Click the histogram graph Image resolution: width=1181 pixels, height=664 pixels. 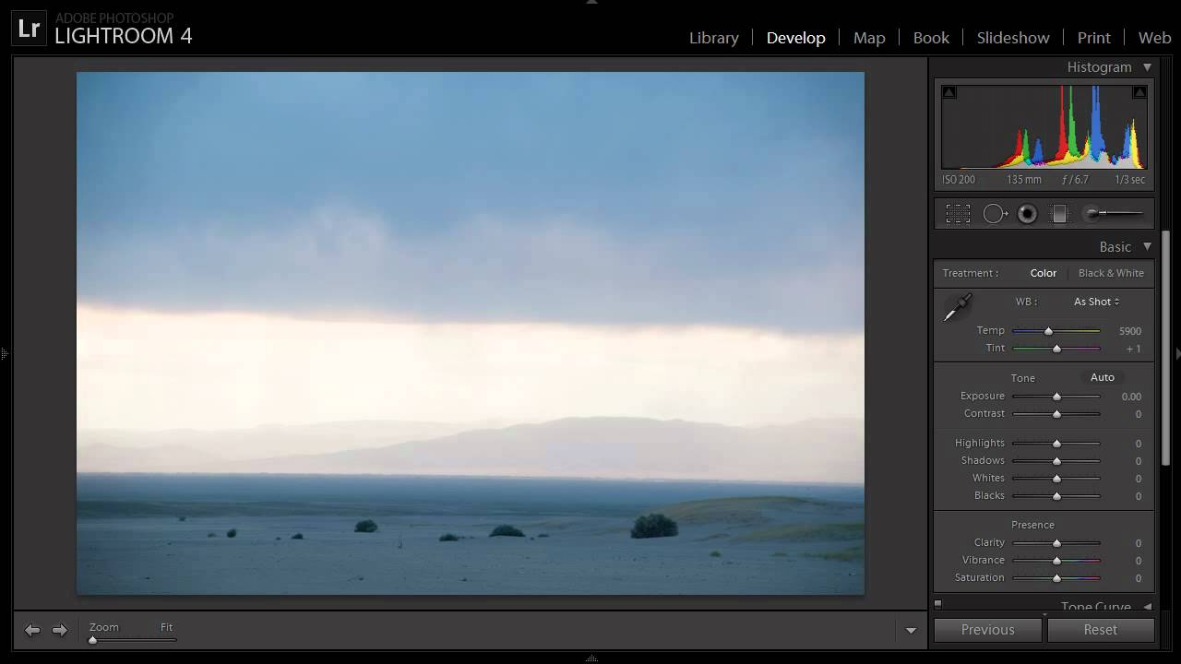pyautogui.click(x=1044, y=126)
